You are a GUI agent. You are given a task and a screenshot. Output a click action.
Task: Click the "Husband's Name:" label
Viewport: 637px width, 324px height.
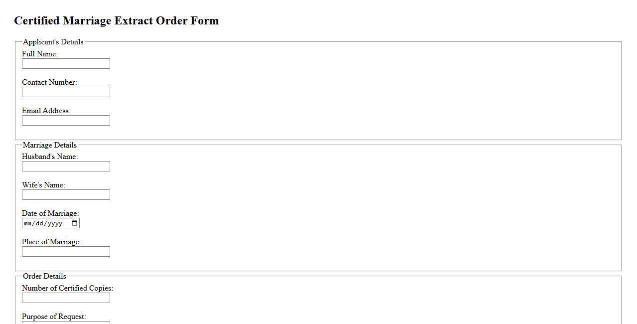(x=50, y=157)
